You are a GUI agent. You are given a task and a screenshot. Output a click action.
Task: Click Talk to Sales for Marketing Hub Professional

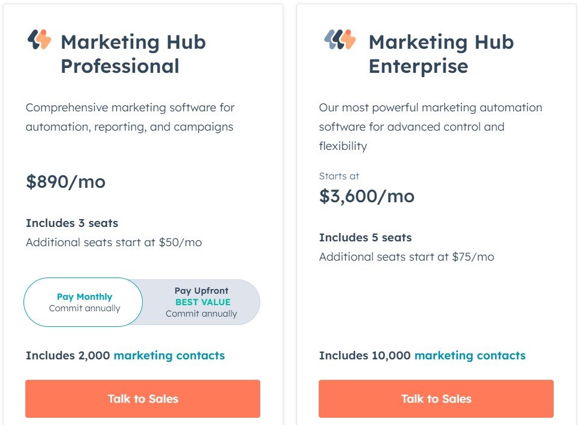point(142,399)
